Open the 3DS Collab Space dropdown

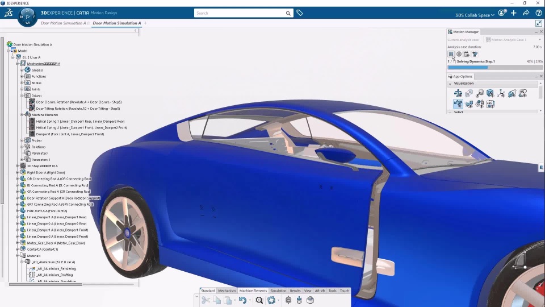(x=475, y=15)
